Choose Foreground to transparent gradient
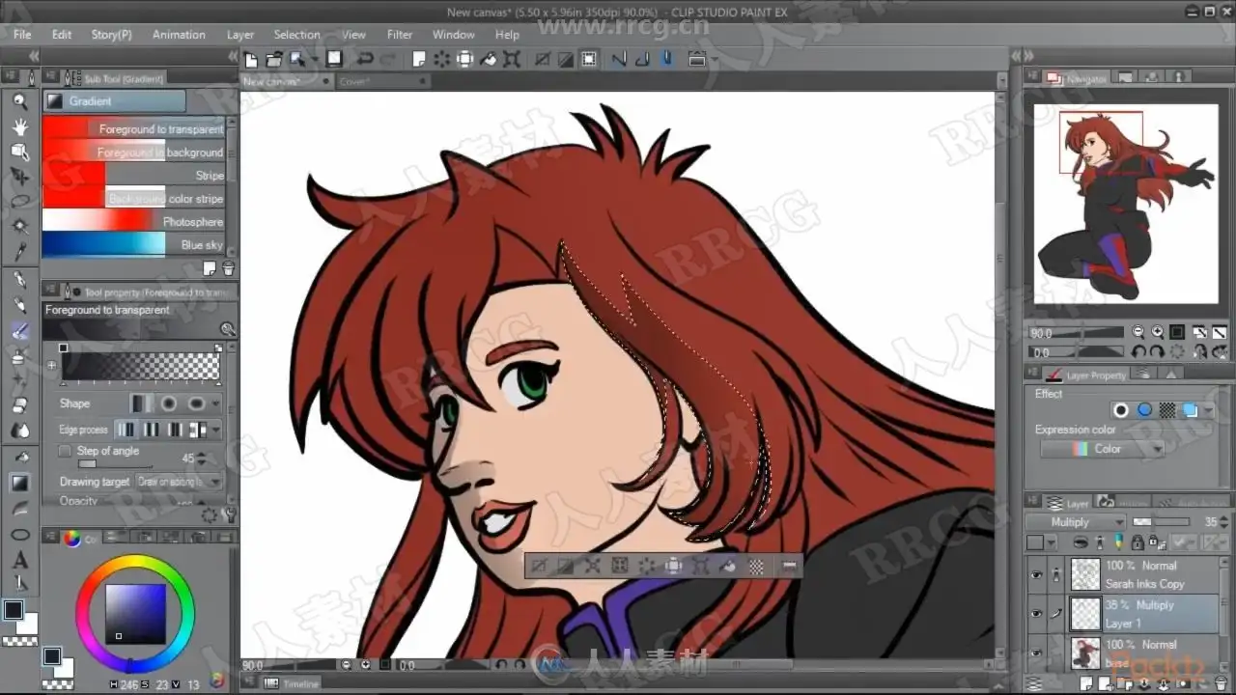 pyautogui.click(x=133, y=128)
